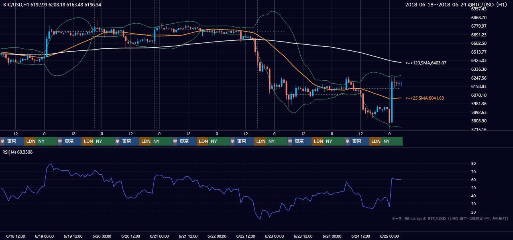Click the 6/24 12:00 date label
This screenshot has height=240, width=513.
(360, 236)
